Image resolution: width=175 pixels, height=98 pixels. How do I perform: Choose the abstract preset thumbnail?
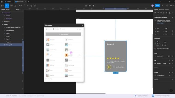pos(48,40)
